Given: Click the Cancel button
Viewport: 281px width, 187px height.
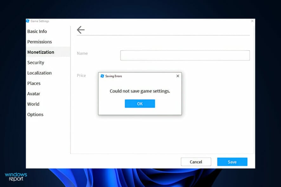Looking at the screenshot, I should (196, 162).
